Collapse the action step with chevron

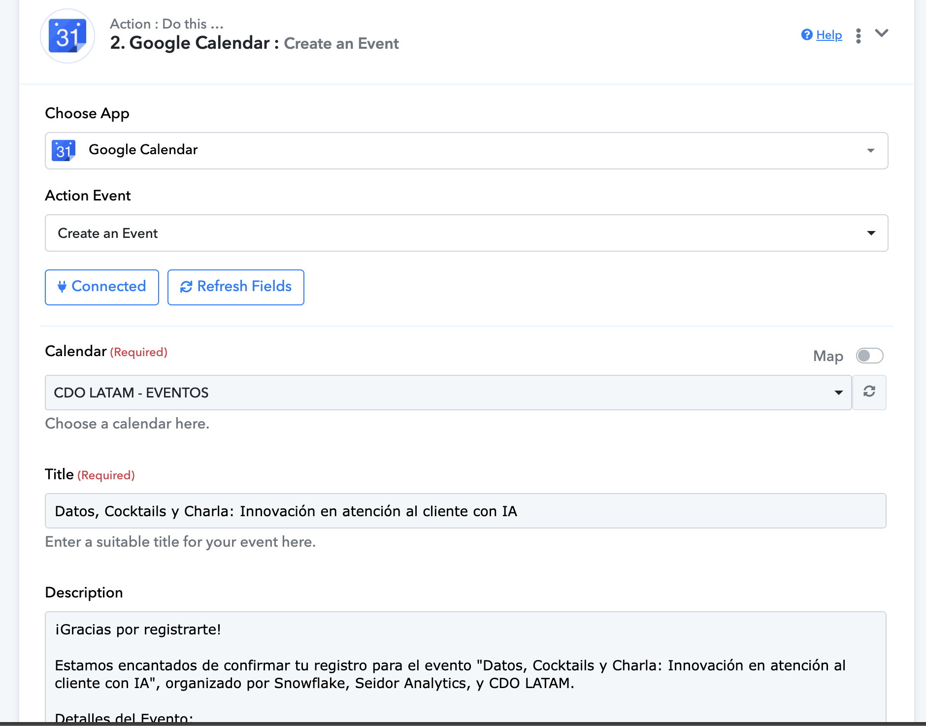pyautogui.click(x=882, y=33)
